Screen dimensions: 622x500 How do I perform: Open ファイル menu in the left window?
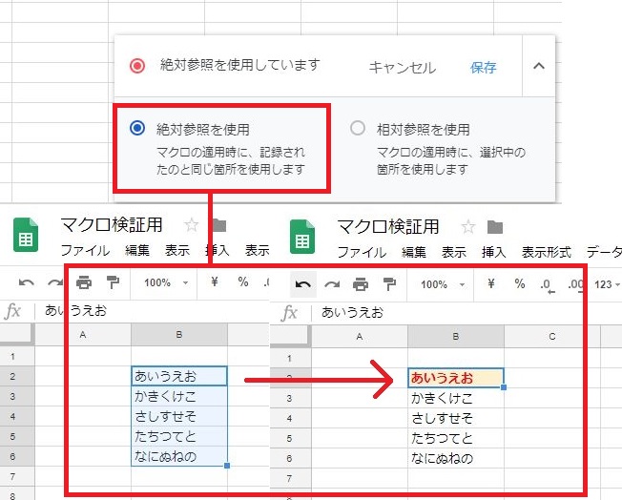(85, 250)
